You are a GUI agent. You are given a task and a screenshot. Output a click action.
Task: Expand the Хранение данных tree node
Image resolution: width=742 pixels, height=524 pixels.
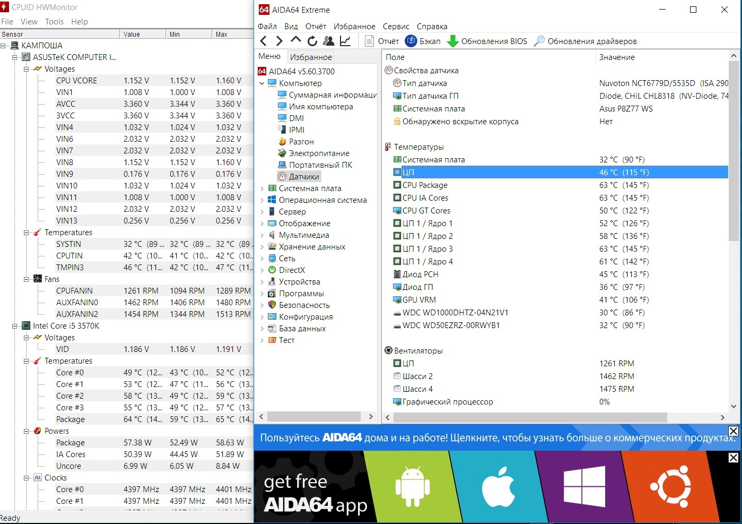click(261, 247)
